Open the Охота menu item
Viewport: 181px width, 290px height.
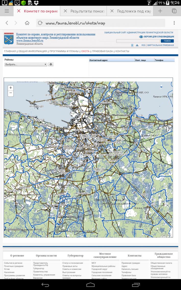click(85, 51)
